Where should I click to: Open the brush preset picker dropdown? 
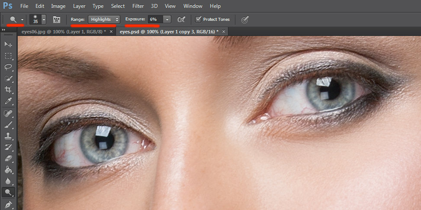[x=44, y=19]
